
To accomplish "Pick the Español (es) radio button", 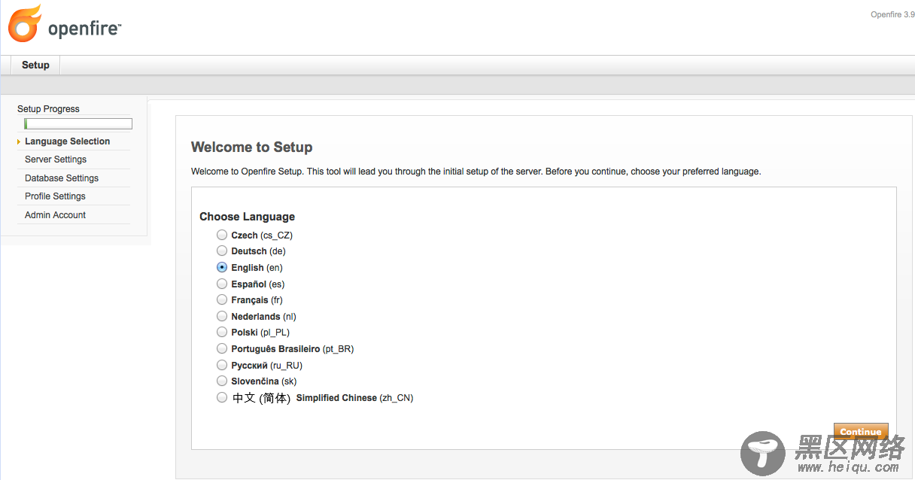I will 222,284.
